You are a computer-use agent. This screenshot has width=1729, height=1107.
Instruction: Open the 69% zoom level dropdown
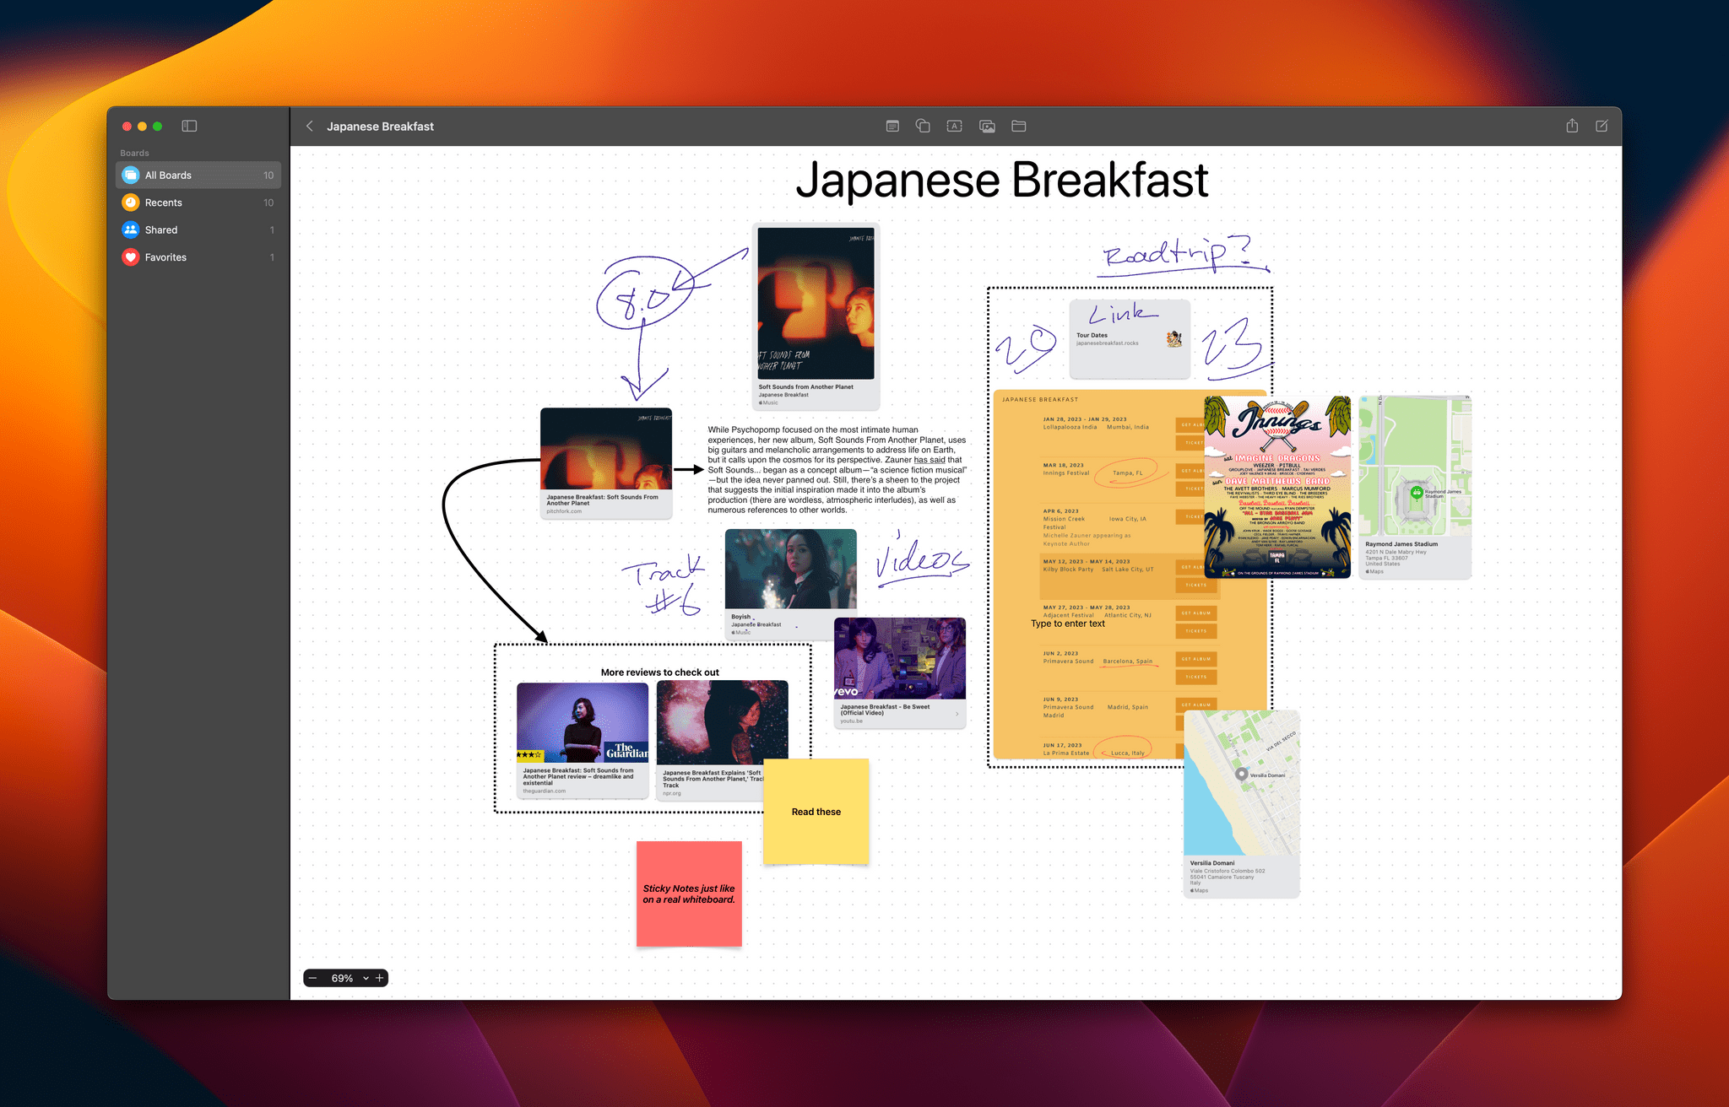coord(349,978)
